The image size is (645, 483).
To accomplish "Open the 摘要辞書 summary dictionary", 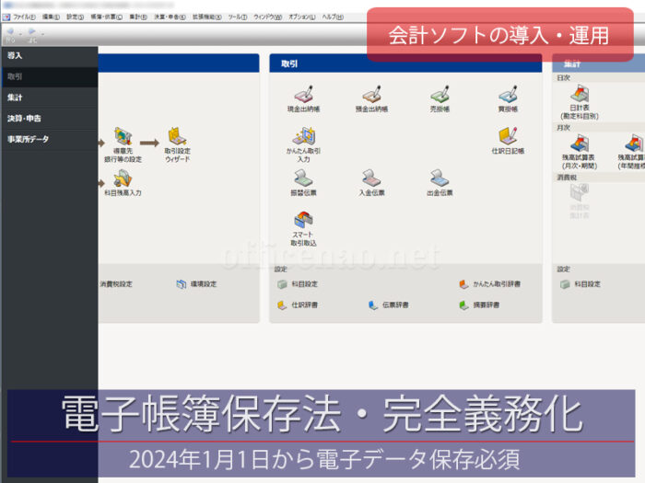I will (x=479, y=305).
